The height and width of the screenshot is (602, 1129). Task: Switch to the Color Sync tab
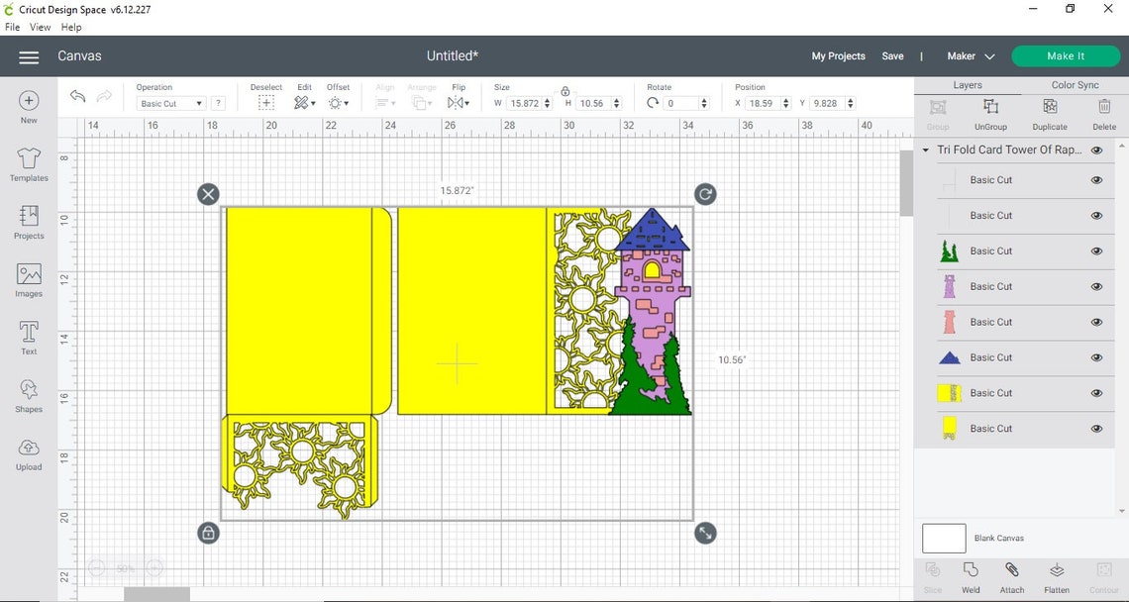click(x=1074, y=84)
